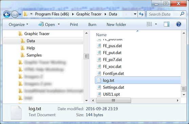Image resolution: width=189 pixels, height=124 pixels.
Task: Click the FontEye.dat file icon
Action: coord(99,74)
